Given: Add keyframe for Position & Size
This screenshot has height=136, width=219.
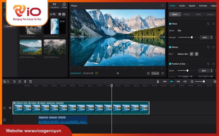Looking at the screenshot, I should (214, 64).
